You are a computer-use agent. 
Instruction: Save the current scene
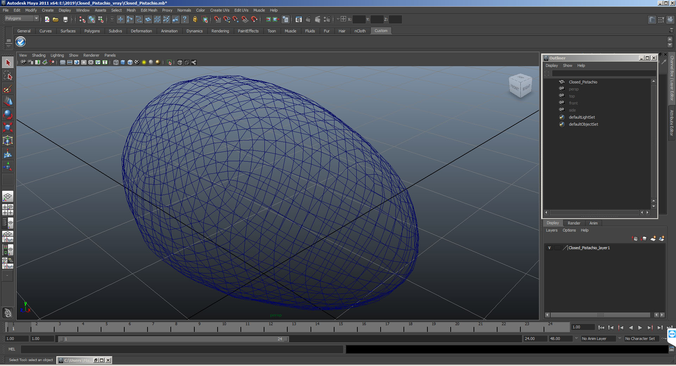pos(65,19)
